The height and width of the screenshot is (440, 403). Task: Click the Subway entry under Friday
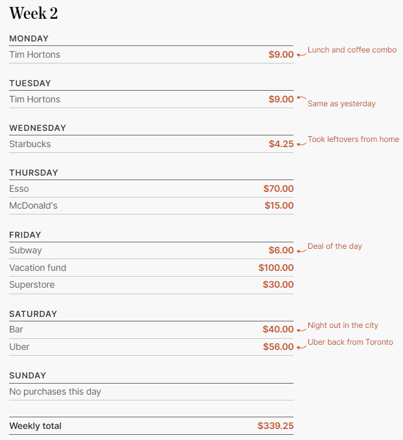25,250
